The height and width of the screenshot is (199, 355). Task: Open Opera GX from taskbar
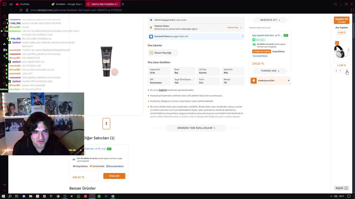pos(92,196)
